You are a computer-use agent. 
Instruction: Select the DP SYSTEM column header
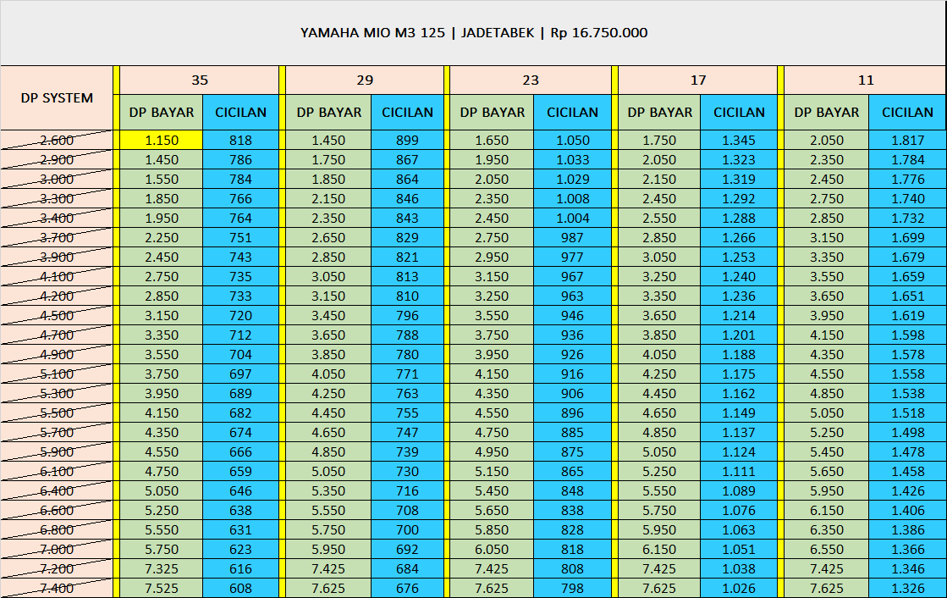click(x=57, y=98)
